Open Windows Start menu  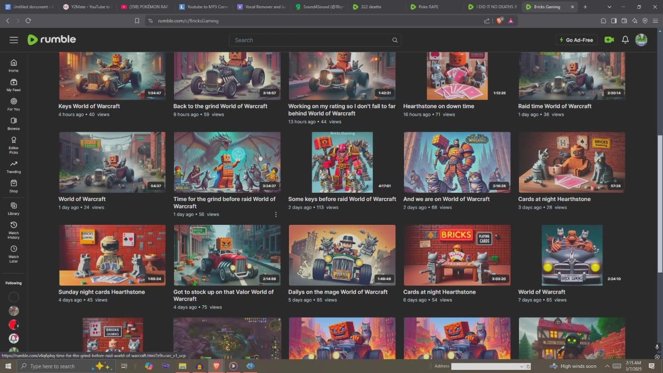(8, 366)
